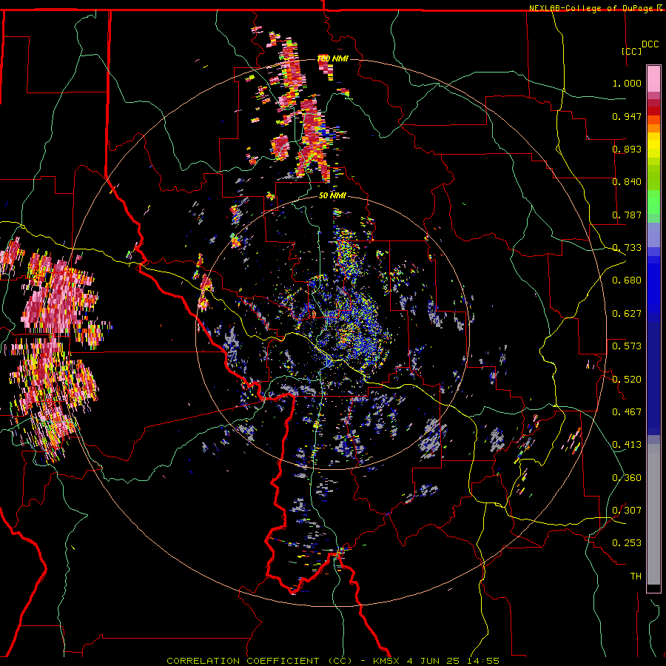Select the 0.307 legend value

click(627, 511)
